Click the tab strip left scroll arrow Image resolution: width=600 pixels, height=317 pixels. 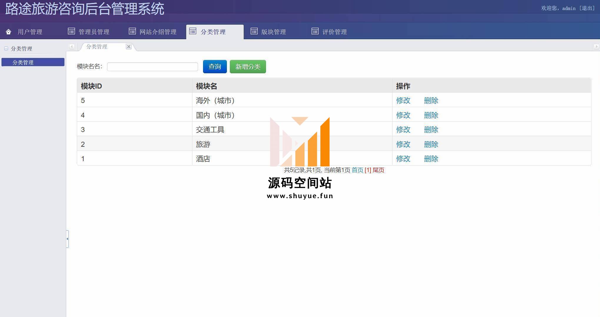[72, 46]
